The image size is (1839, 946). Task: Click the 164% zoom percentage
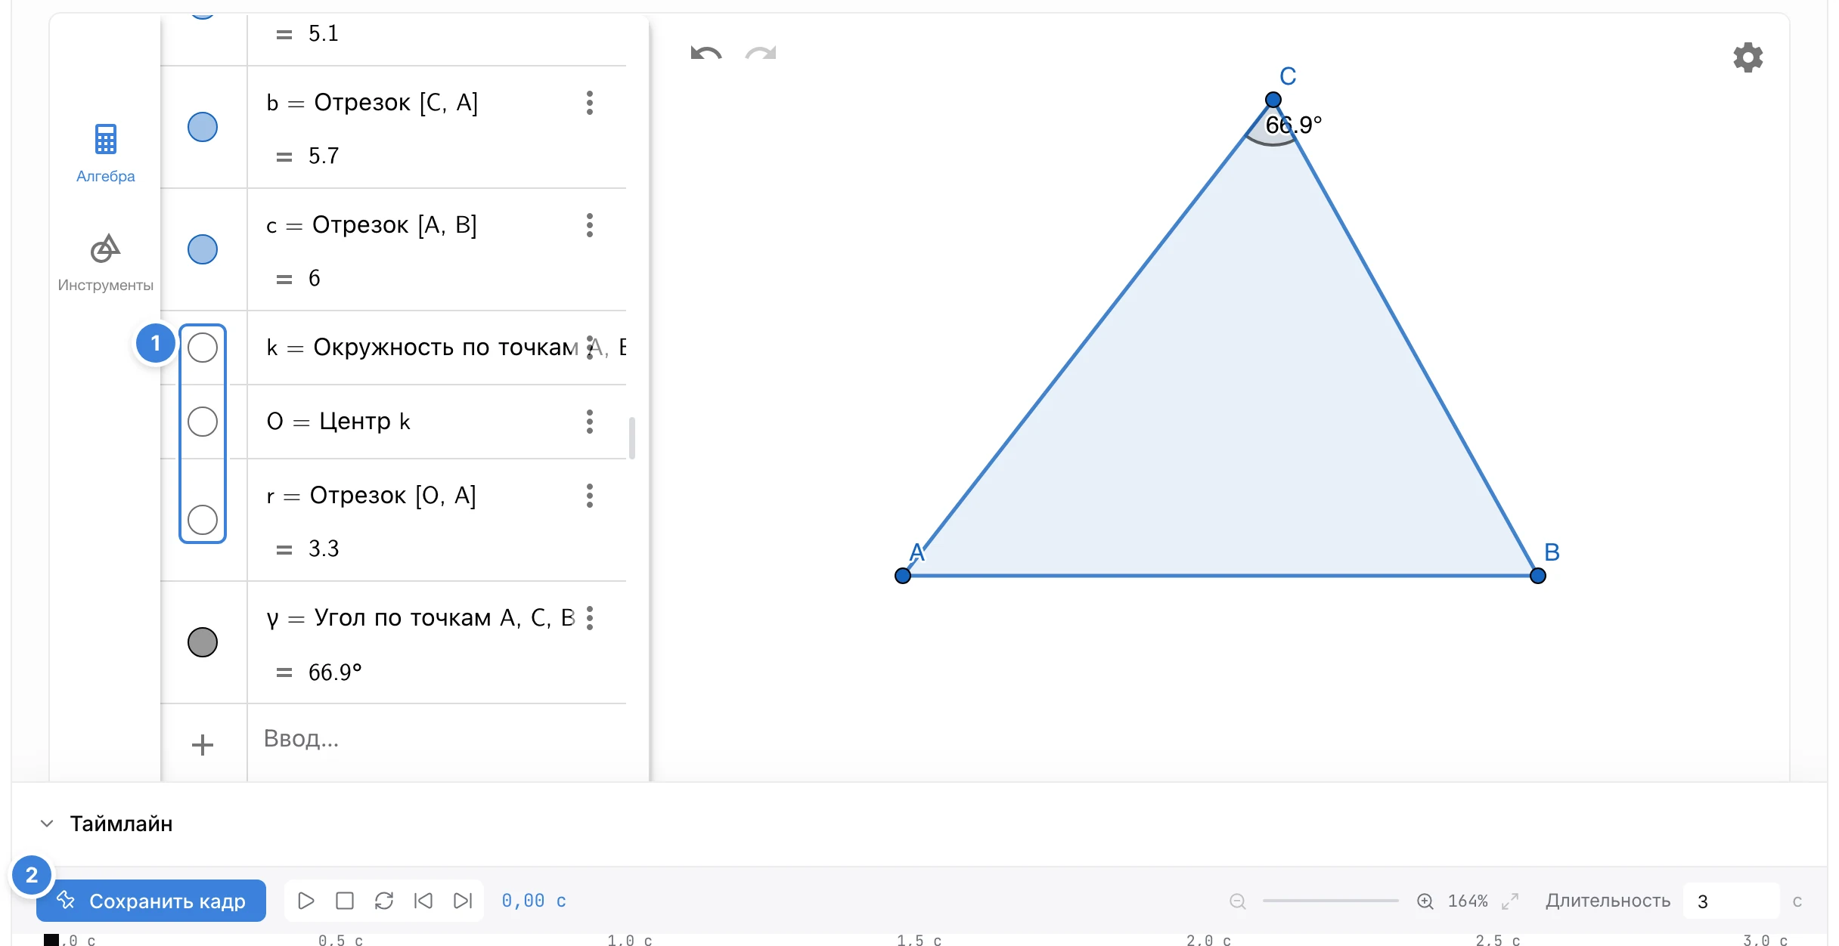[1468, 901]
